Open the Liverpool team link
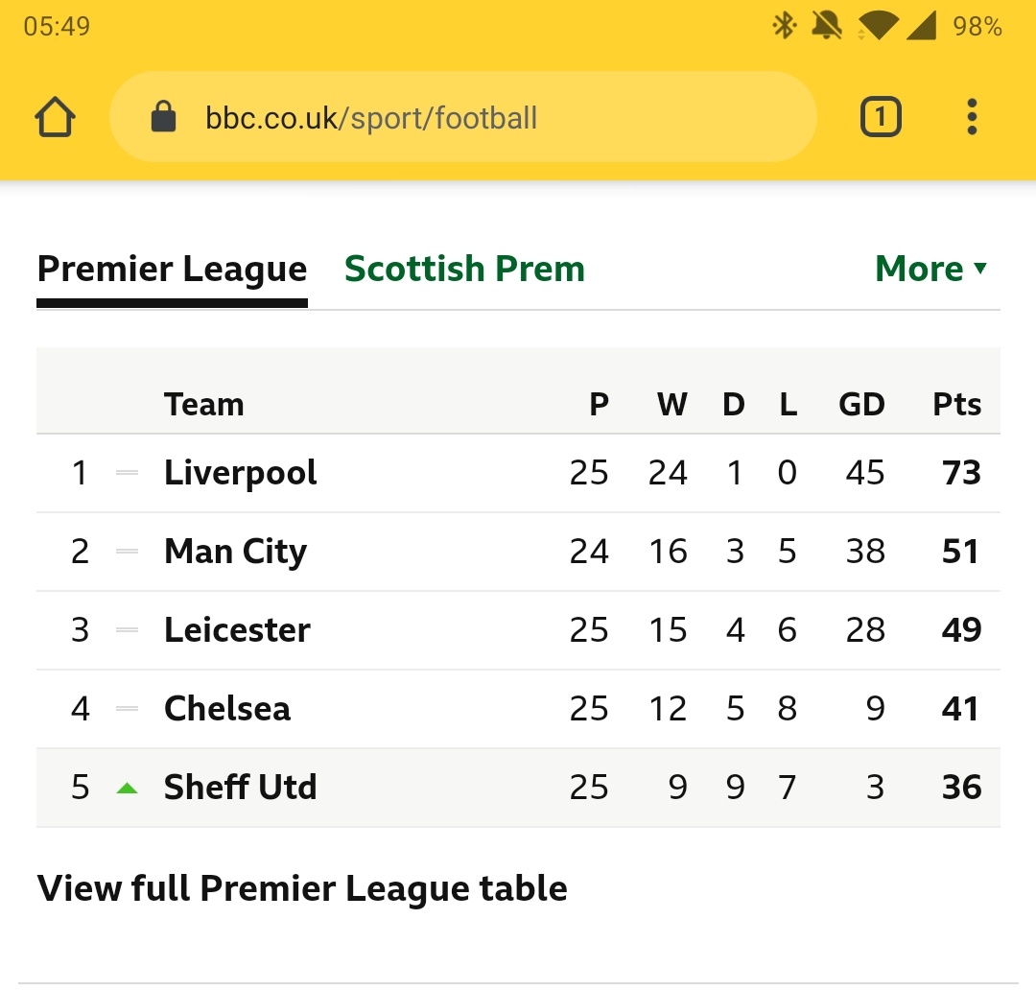This screenshot has width=1036, height=990. (240, 473)
